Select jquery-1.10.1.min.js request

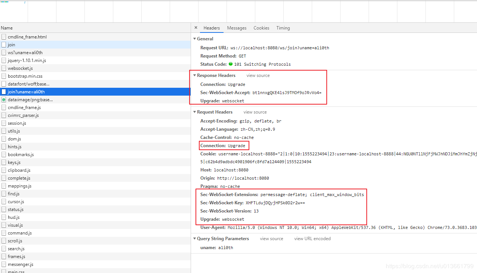pyautogui.click(x=95, y=61)
